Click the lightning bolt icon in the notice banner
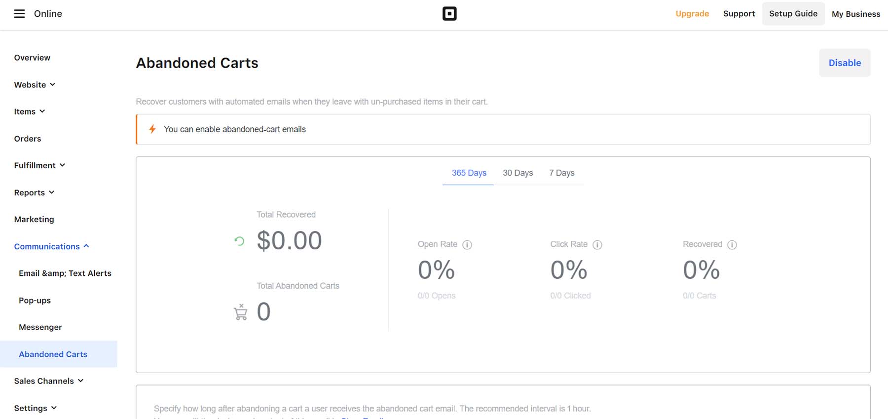The height and width of the screenshot is (419, 888). tap(152, 129)
